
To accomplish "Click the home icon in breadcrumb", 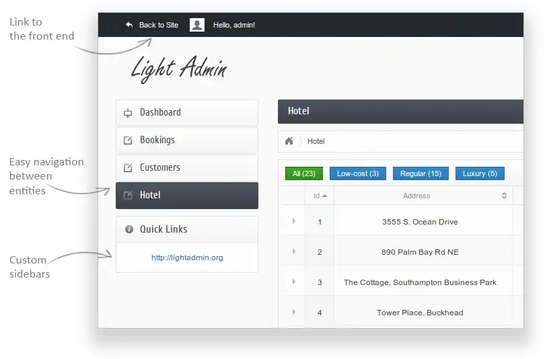I will [289, 141].
